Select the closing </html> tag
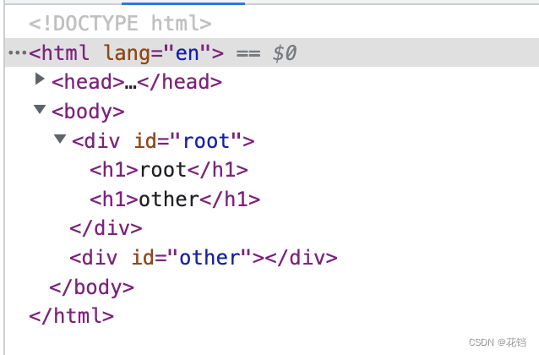The image size is (539, 355). coord(72,316)
